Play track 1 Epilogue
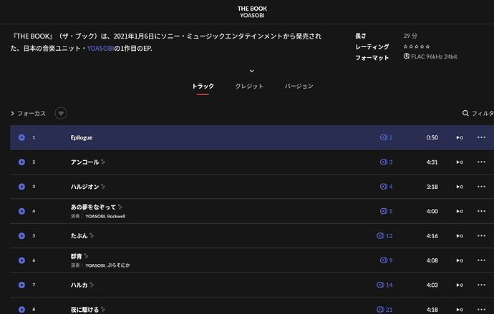494x314 pixels. click(x=21, y=137)
